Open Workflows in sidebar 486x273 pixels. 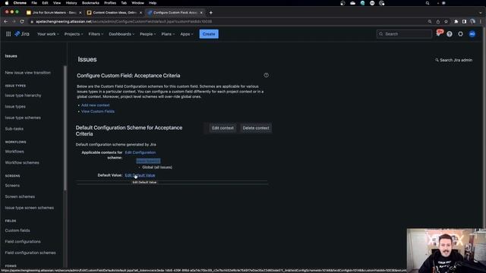pos(14,152)
